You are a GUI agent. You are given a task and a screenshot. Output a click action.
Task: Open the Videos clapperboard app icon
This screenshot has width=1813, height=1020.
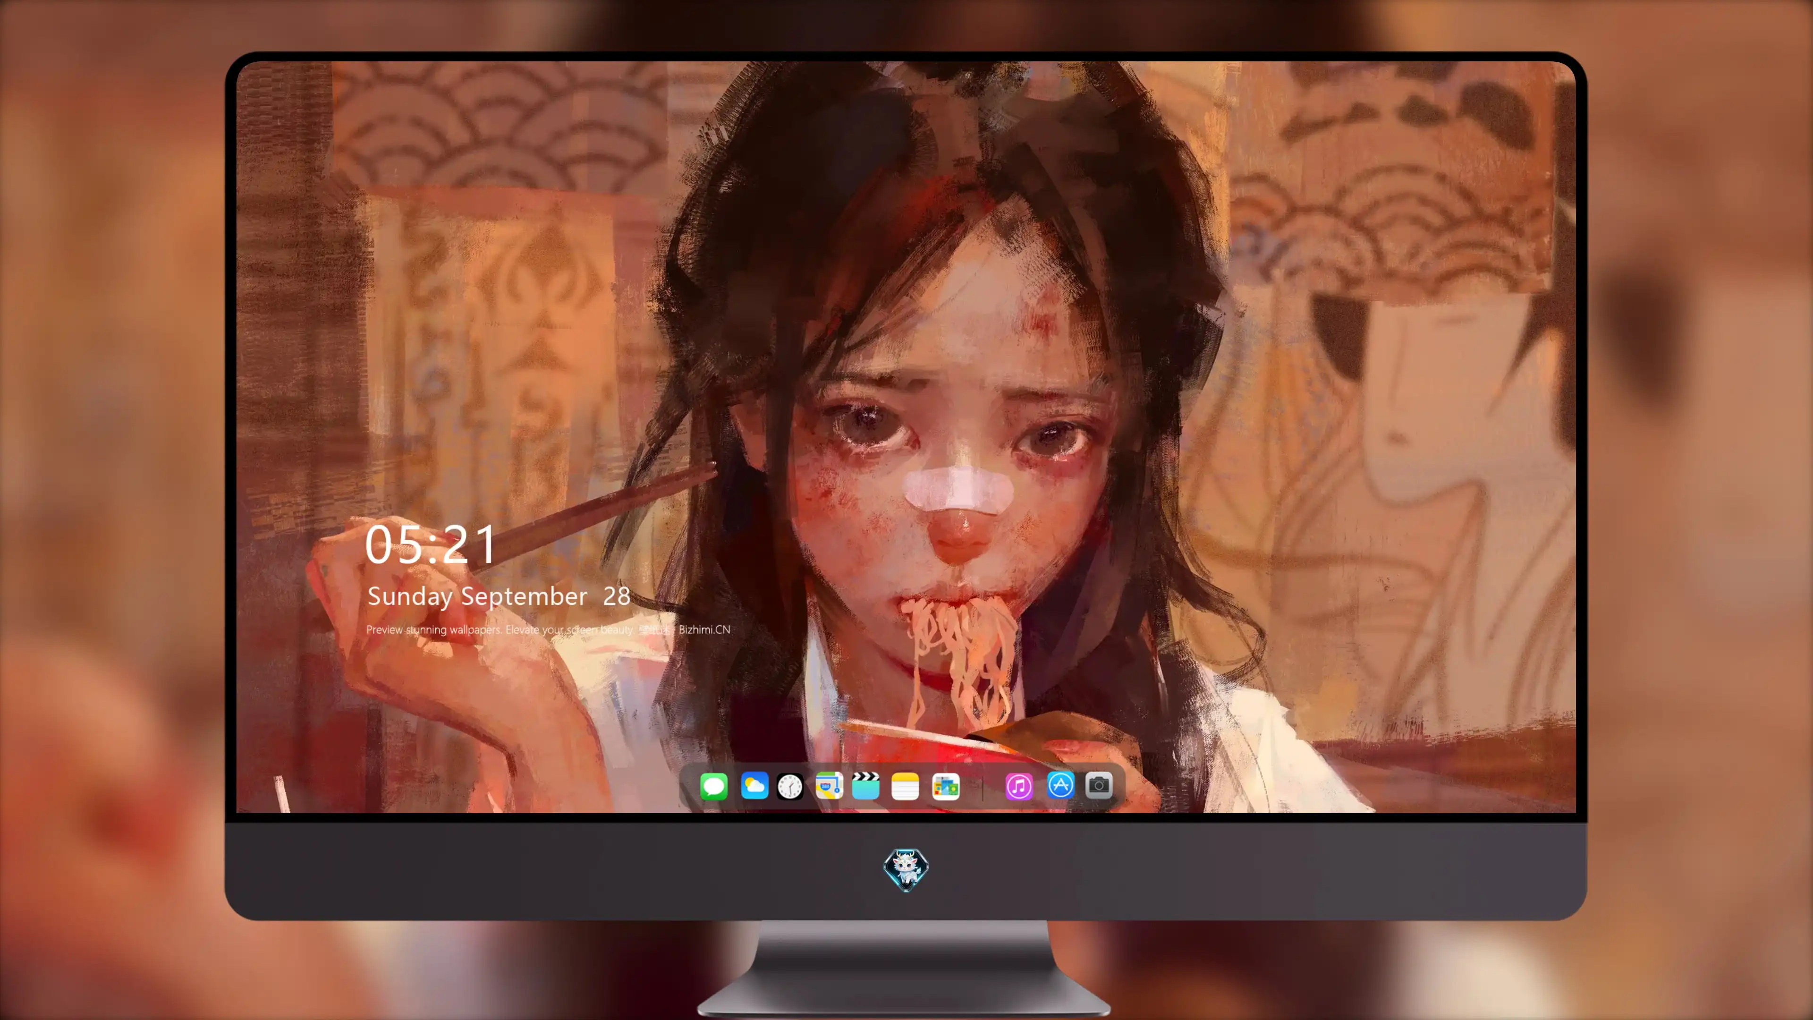click(x=866, y=786)
